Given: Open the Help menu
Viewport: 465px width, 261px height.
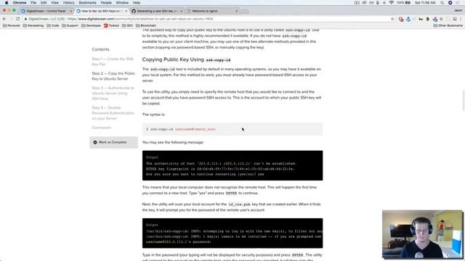Looking at the screenshot, I should tap(137, 3).
